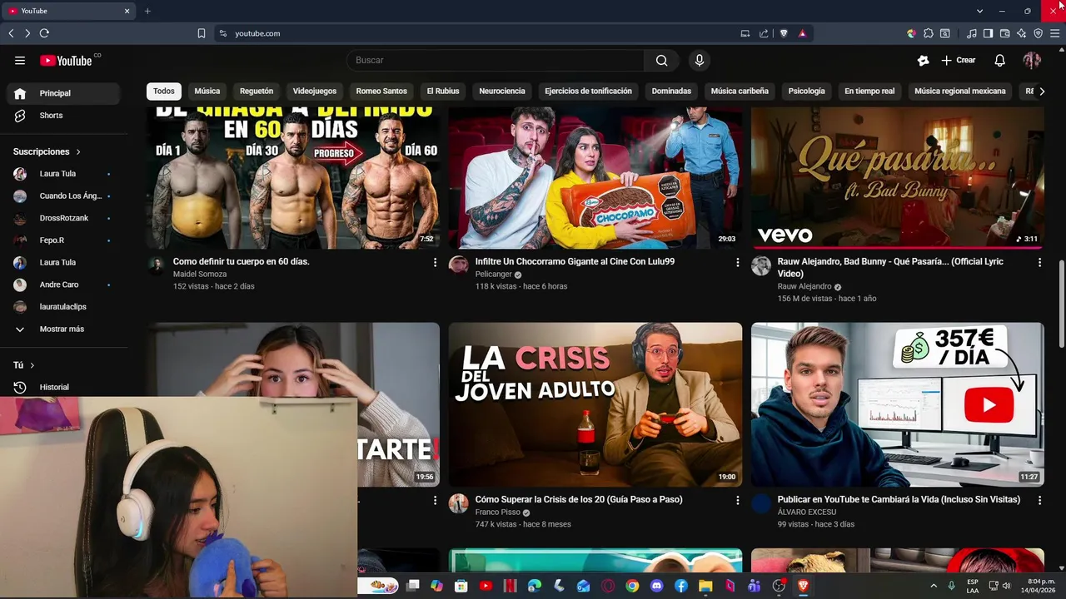The height and width of the screenshot is (599, 1066).
Task: Select the Reguetón filter chip
Action: click(257, 91)
